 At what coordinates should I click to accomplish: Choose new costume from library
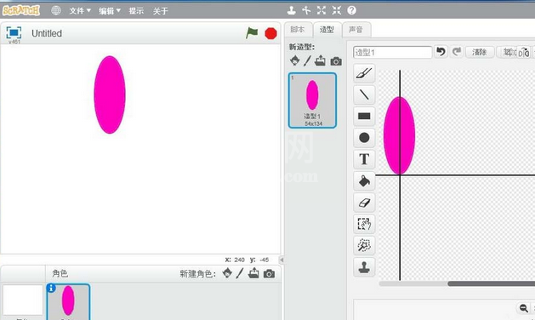click(295, 60)
